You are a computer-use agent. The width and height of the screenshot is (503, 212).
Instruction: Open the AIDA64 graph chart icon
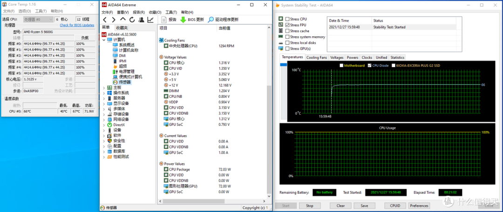[x=150, y=20]
